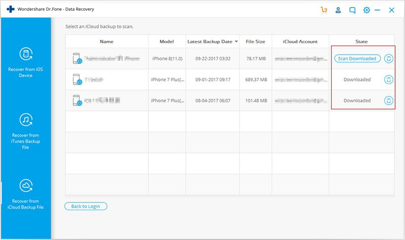Click Downloaded state of 09-01-2017 backup

pyautogui.click(x=357, y=79)
